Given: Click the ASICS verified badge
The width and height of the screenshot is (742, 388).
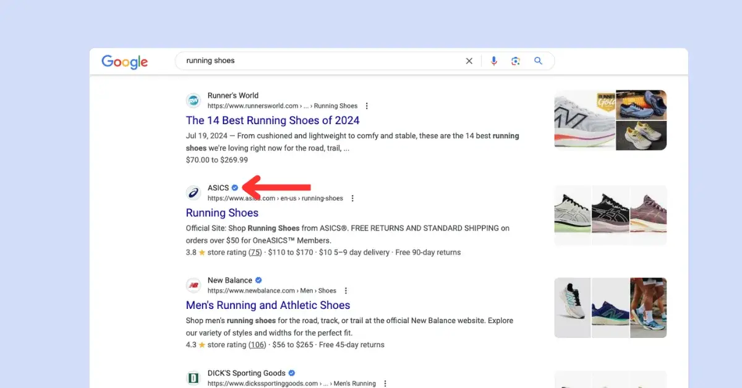Looking at the screenshot, I should click(235, 188).
